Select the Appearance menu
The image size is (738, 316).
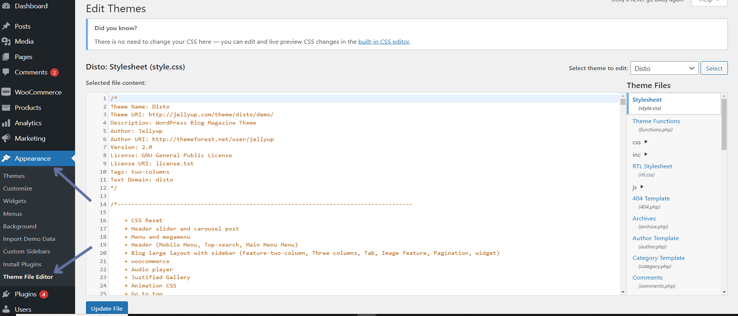37,159
